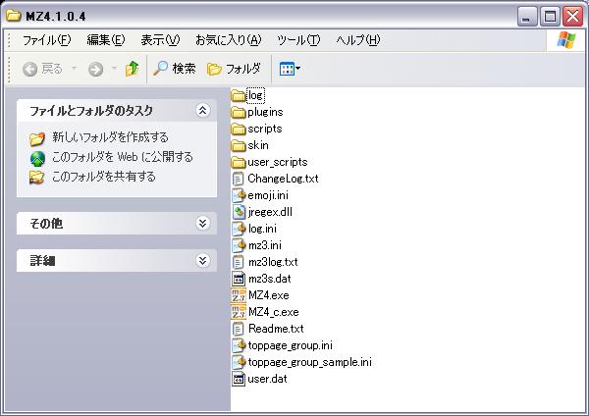Viewport: 589px width, 416px height.
Task: Select the jregex.dll file icon
Action: 239,212
